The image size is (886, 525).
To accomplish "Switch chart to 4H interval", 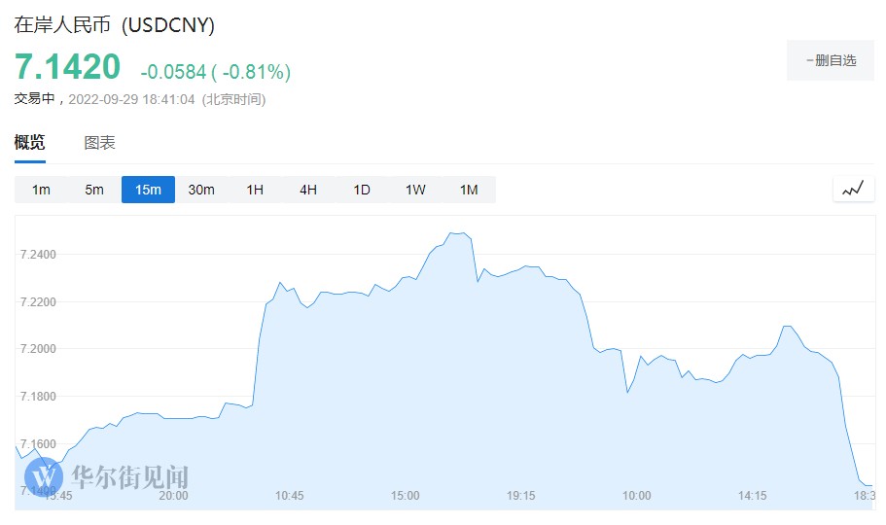I will click(x=308, y=190).
